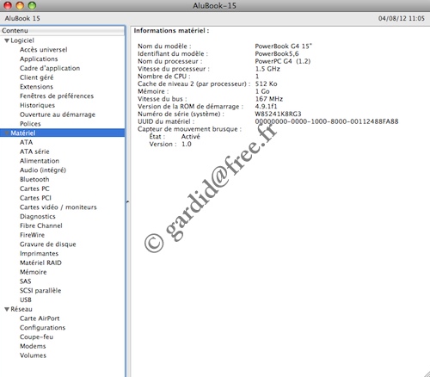This screenshot has height=377, width=430.
Task: Collapse the Matériel section triangle
Action: [7, 133]
